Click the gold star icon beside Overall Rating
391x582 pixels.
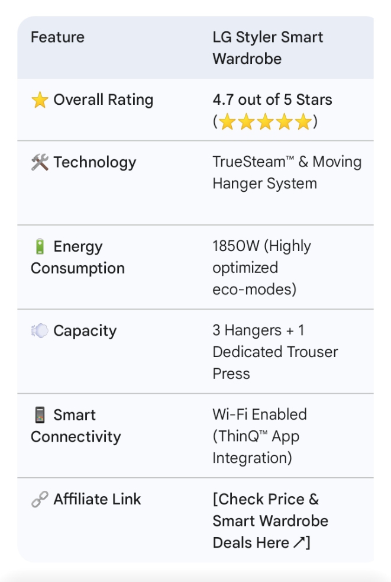(40, 100)
